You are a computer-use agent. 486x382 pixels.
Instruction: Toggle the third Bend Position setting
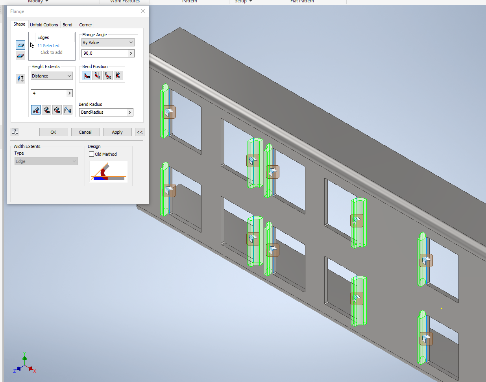click(107, 76)
